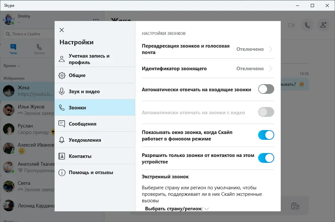This screenshot has width=335, height=222.
Task: Open caller ID settings chevron
Action: click(271, 69)
